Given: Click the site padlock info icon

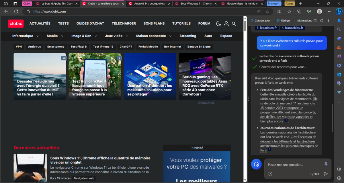Looking at the screenshot, I should click(x=28, y=11).
